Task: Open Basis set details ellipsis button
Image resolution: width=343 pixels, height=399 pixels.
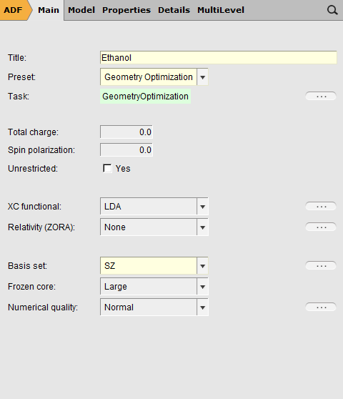Action: point(321,266)
